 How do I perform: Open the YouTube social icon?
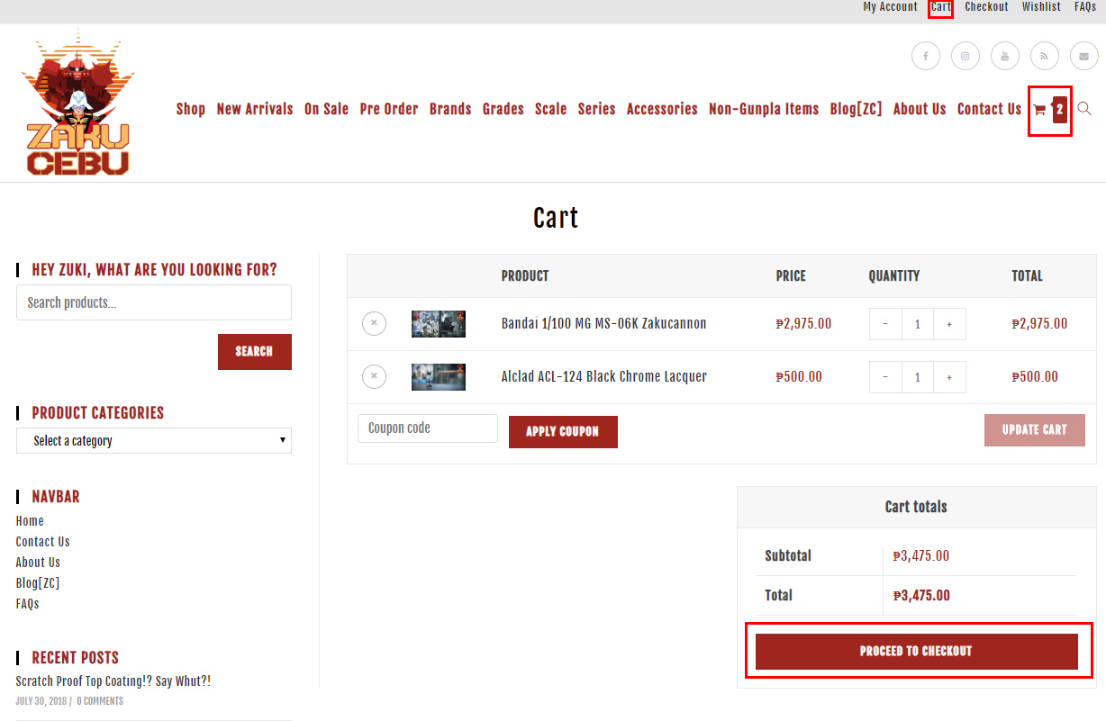pyautogui.click(x=1005, y=56)
